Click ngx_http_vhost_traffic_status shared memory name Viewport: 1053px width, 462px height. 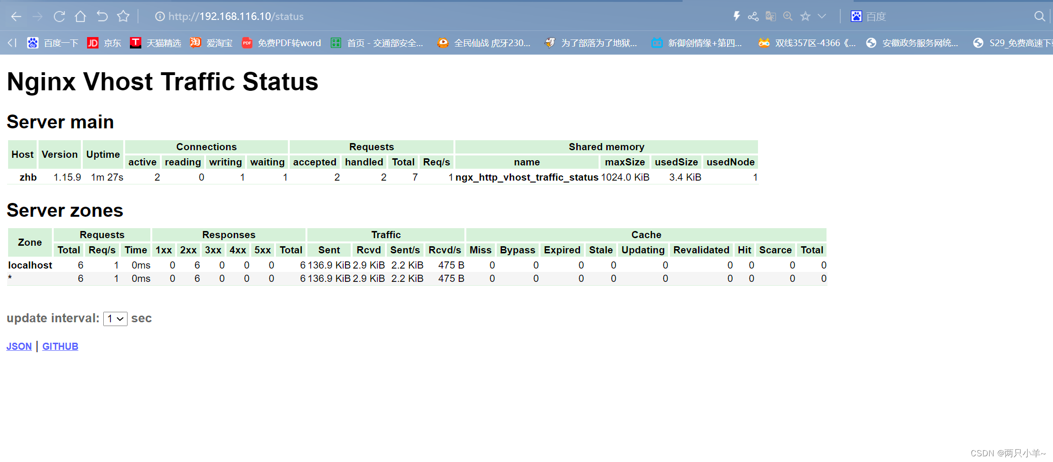tap(527, 177)
